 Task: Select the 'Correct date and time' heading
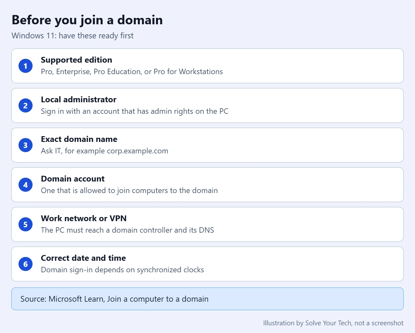[x=83, y=258]
